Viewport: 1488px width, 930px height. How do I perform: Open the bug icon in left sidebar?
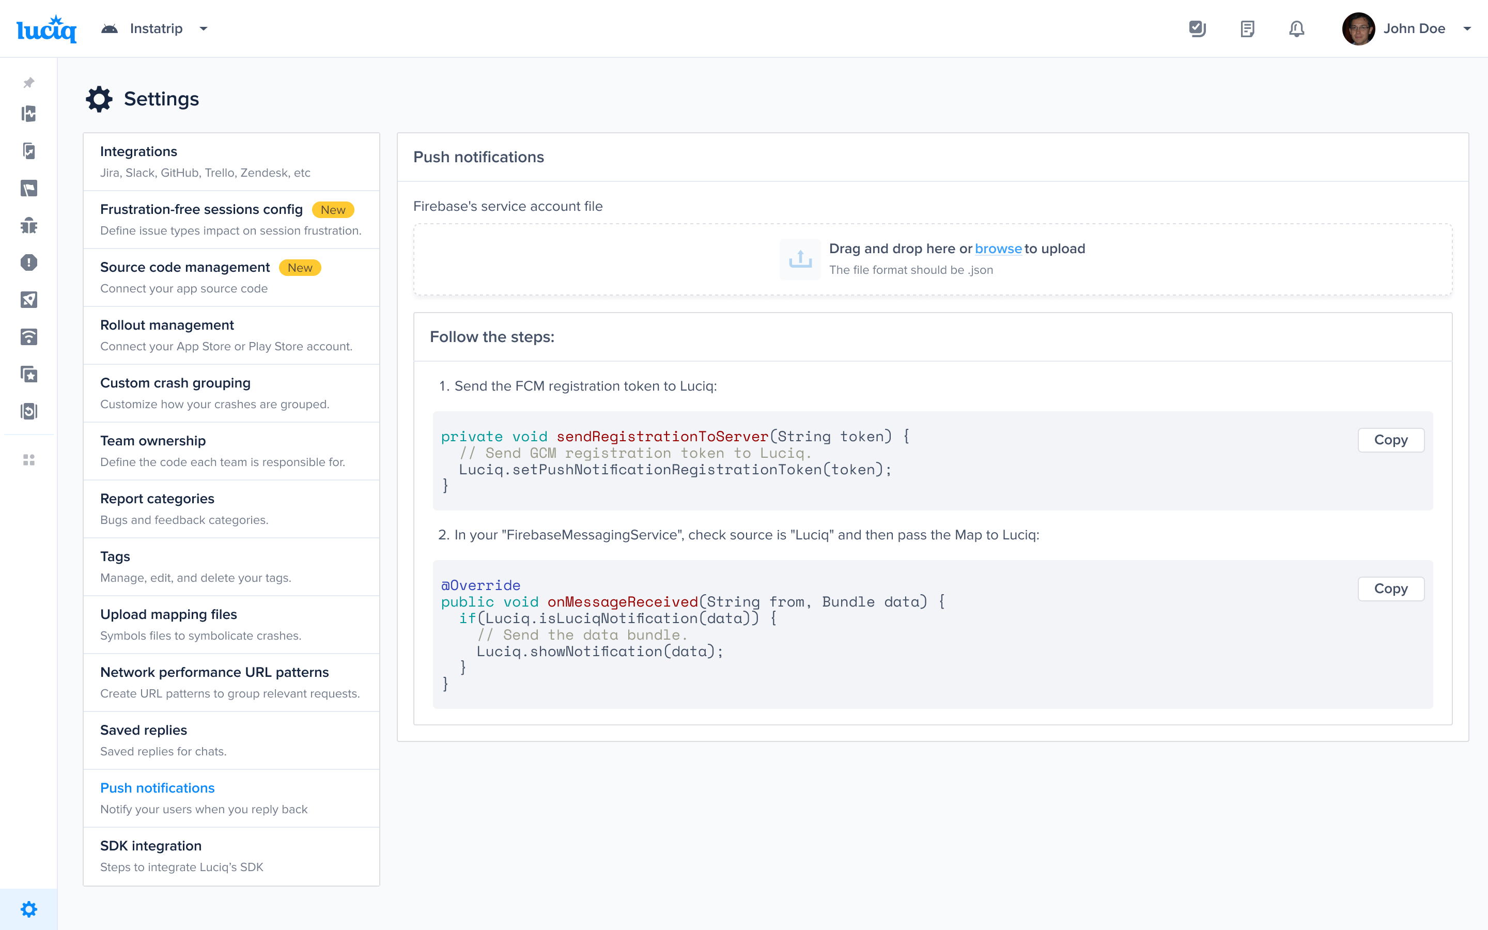28,226
